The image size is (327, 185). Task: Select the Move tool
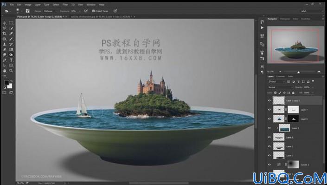point(4,23)
